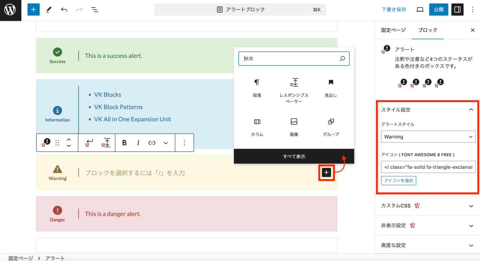Select the ブロック tab
This screenshot has width=480, height=261.
coord(428,30)
